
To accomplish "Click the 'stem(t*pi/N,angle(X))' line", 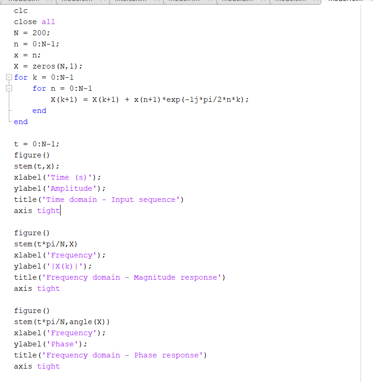I will [62, 322].
